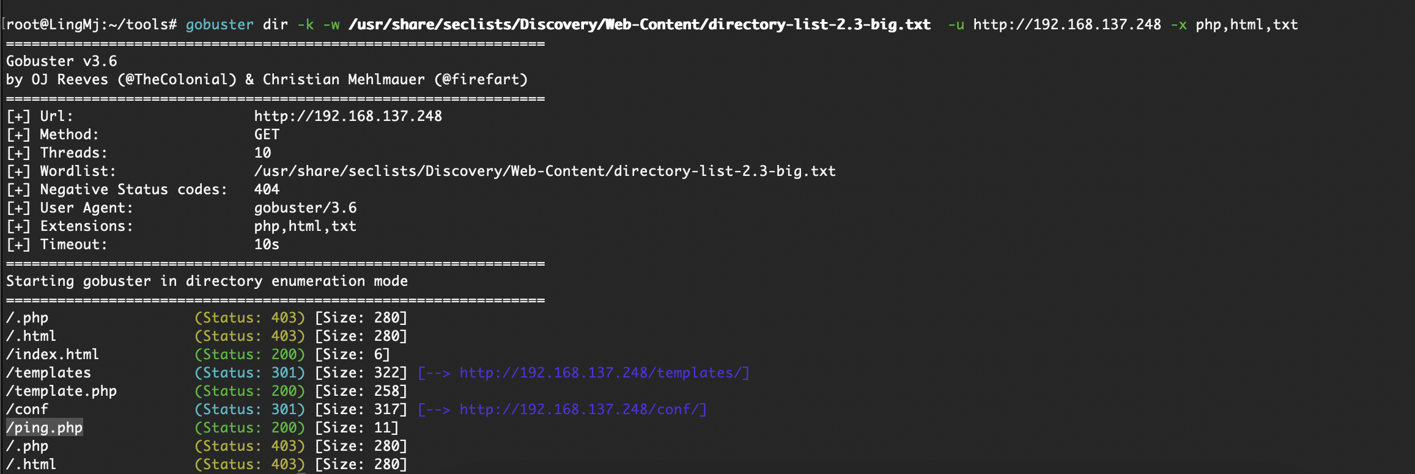Viewport: 1415px width, 474px height.
Task: Click the Extensions value php,html,txt
Action: (305, 226)
